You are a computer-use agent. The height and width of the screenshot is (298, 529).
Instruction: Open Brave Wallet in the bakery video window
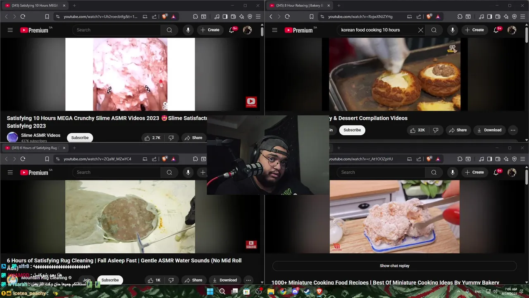(x=498, y=17)
